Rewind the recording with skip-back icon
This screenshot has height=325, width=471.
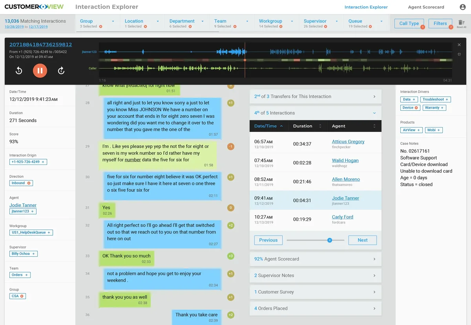click(19, 71)
